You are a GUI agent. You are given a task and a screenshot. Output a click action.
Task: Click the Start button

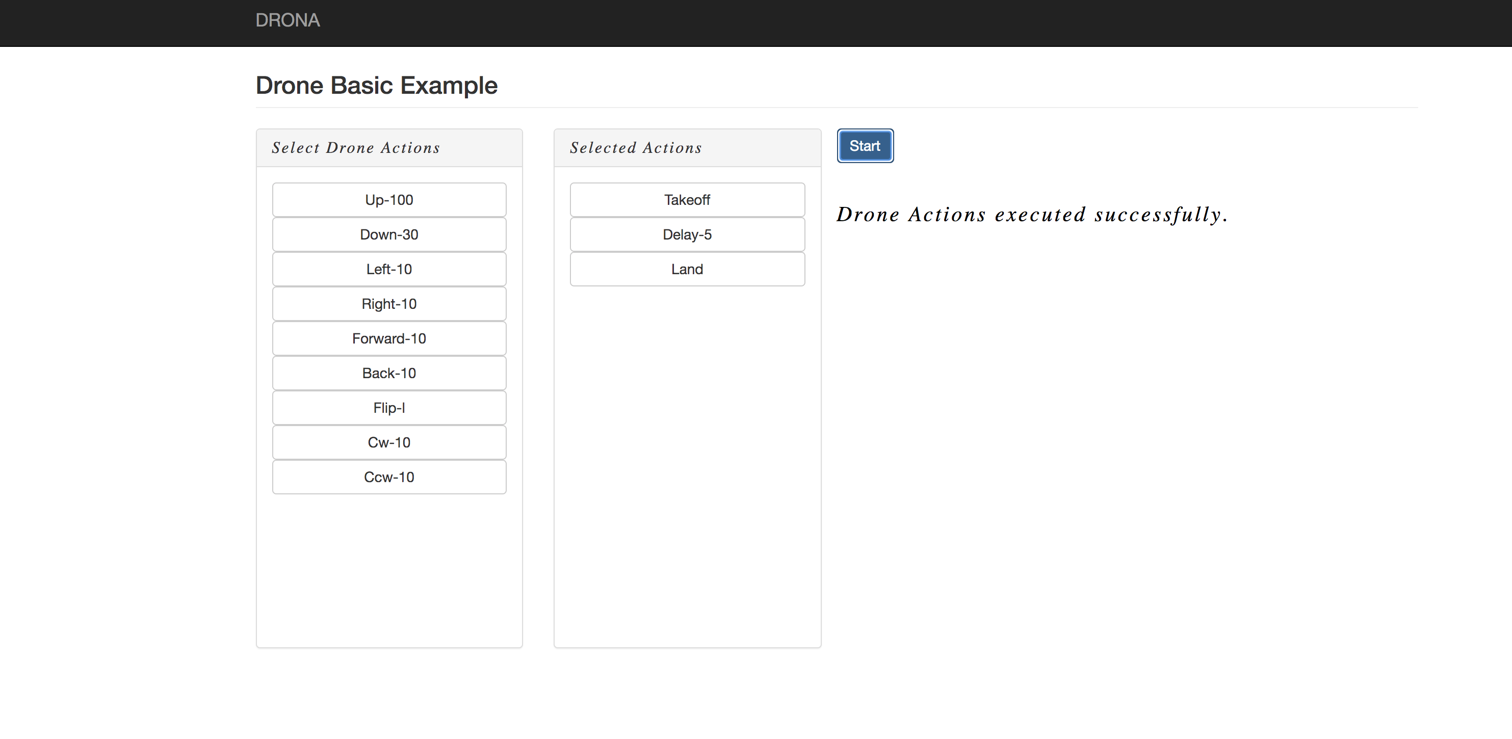click(865, 146)
